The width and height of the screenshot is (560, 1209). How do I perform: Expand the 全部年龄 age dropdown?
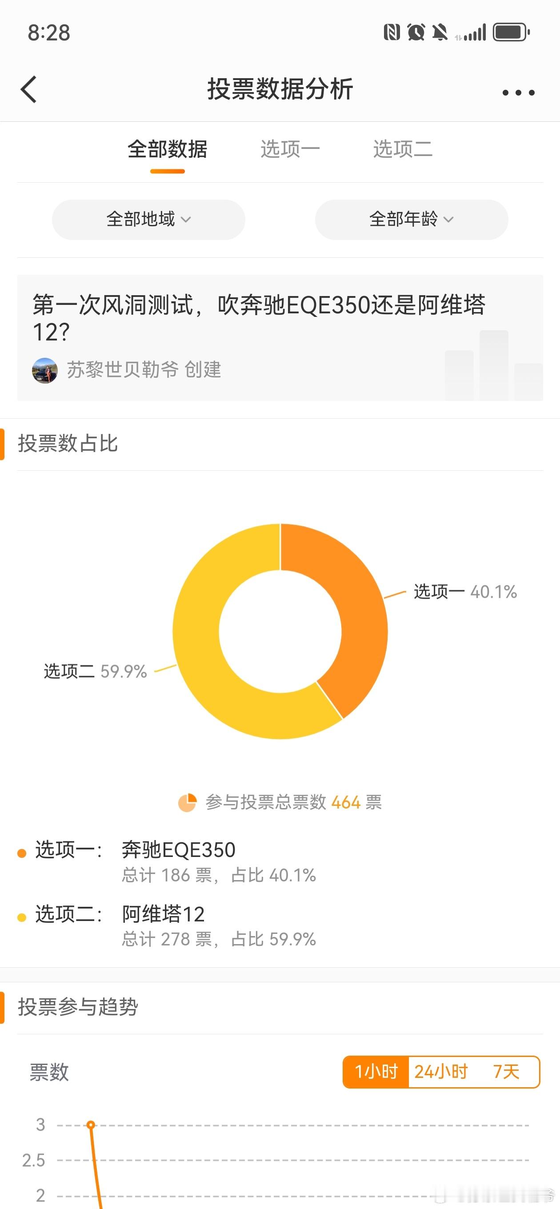click(411, 219)
